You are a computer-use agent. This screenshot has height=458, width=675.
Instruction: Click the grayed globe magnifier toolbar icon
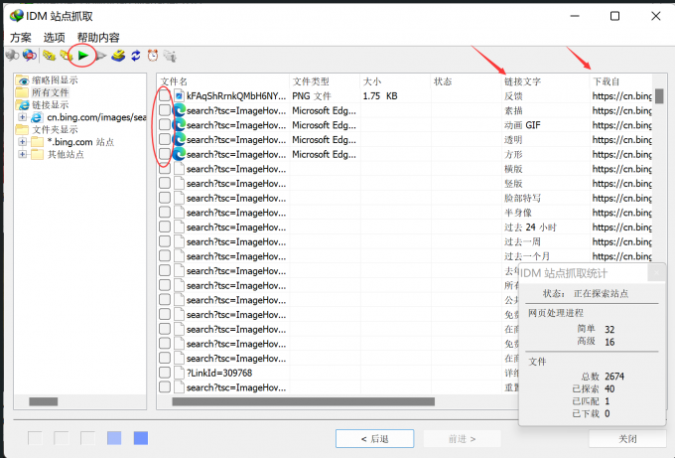(x=12, y=56)
